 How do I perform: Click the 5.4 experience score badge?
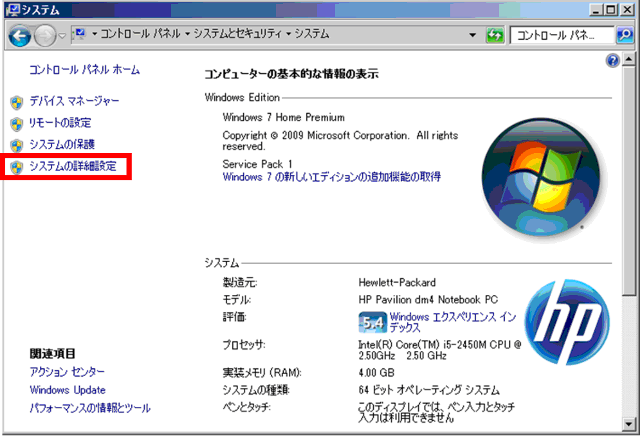point(372,323)
